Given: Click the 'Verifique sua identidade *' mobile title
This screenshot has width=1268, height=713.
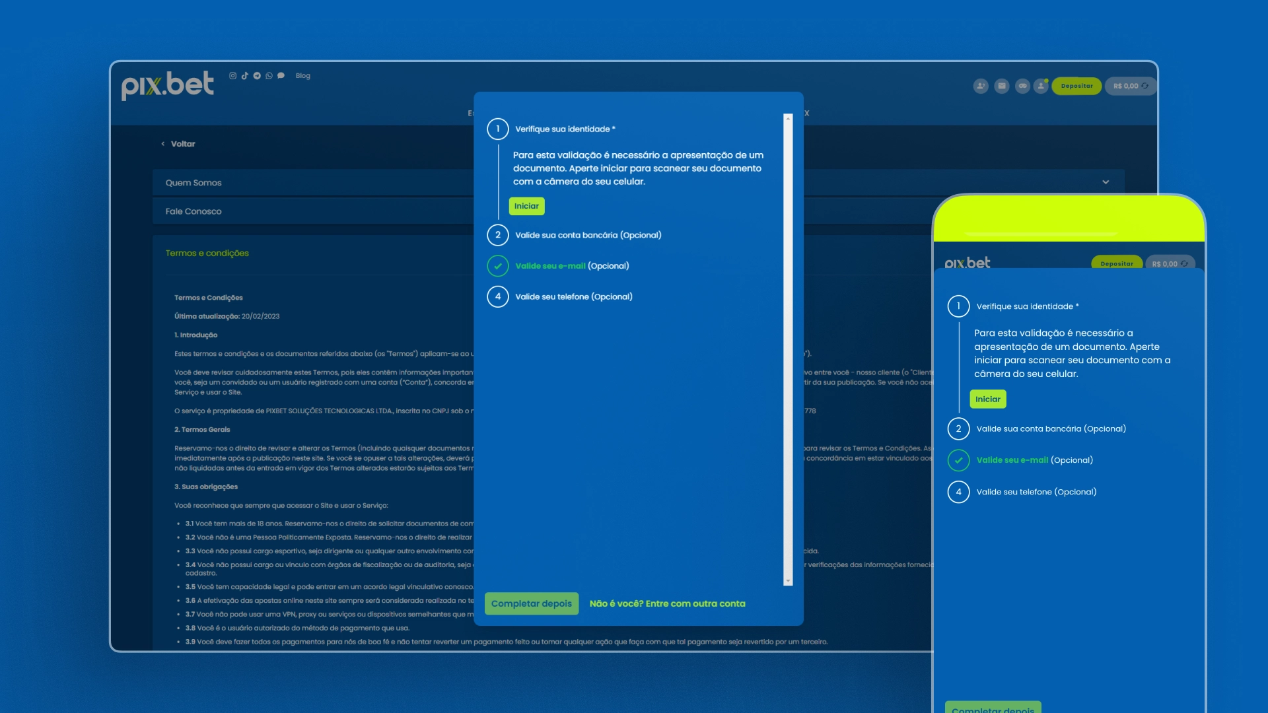Looking at the screenshot, I should pyautogui.click(x=1028, y=306).
